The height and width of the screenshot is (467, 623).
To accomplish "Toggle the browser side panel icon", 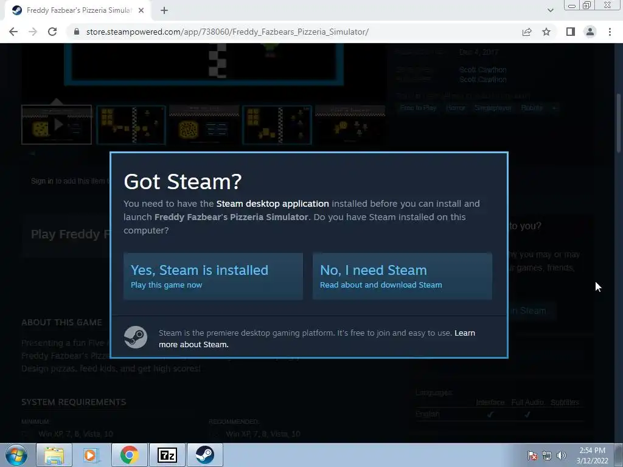I will tap(571, 32).
